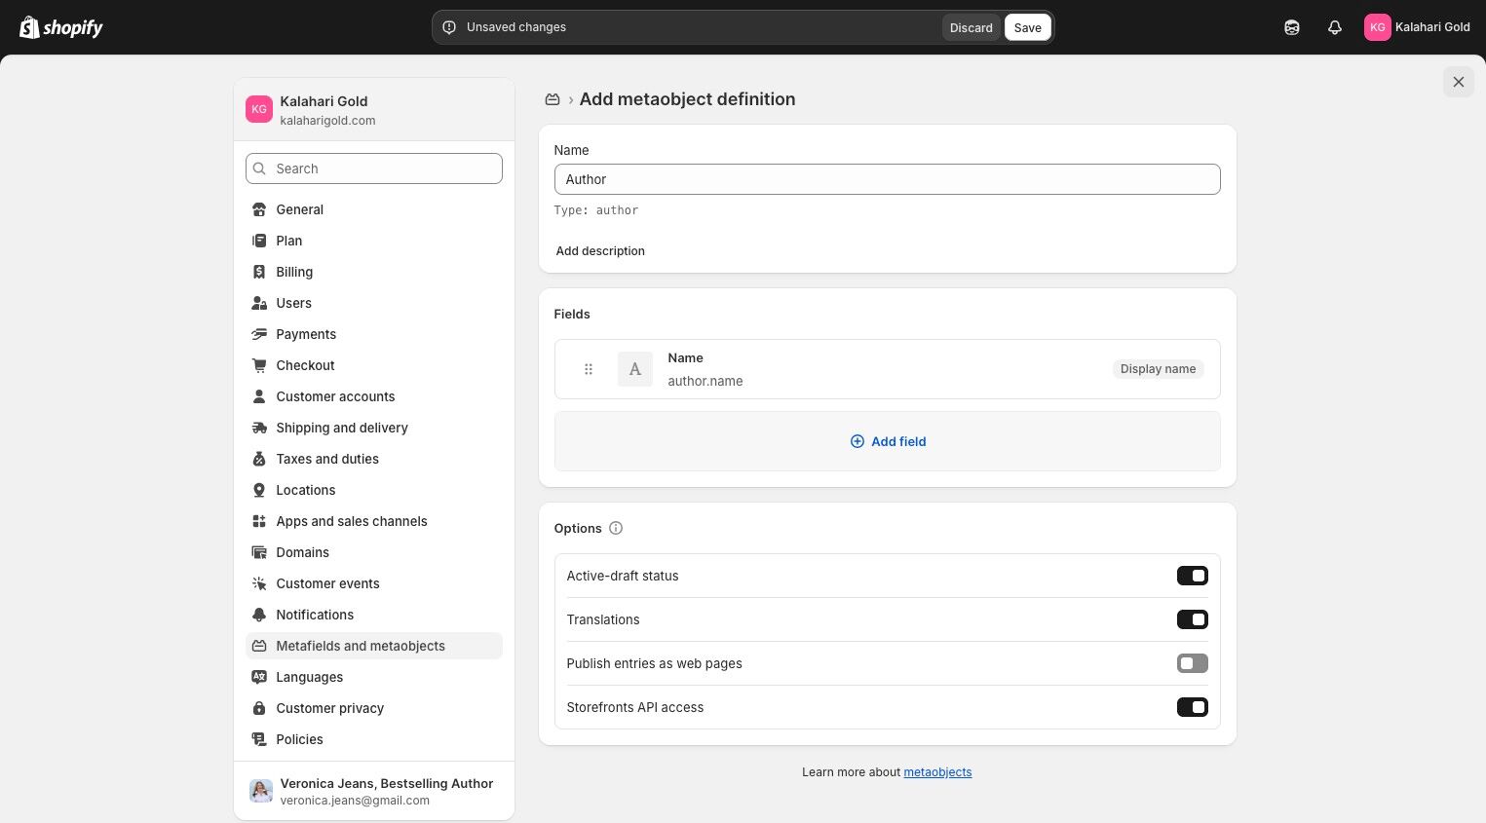
Task: Open the Sidekick assistant icon
Action: tap(1292, 27)
